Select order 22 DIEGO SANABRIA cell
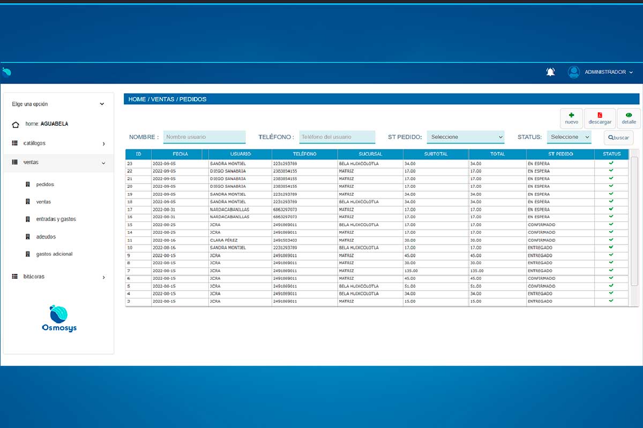643x428 pixels. tap(240, 171)
